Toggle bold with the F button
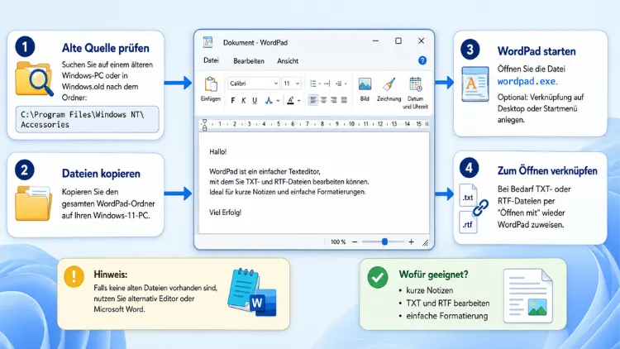The height and width of the screenshot is (349, 620). tap(233, 101)
